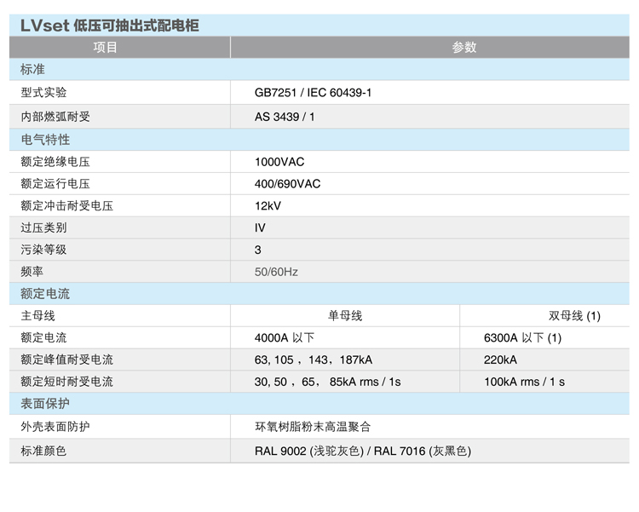Click the value 'AS 3439 / 1'
The width and height of the screenshot is (639, 512).
pos(285,117)
